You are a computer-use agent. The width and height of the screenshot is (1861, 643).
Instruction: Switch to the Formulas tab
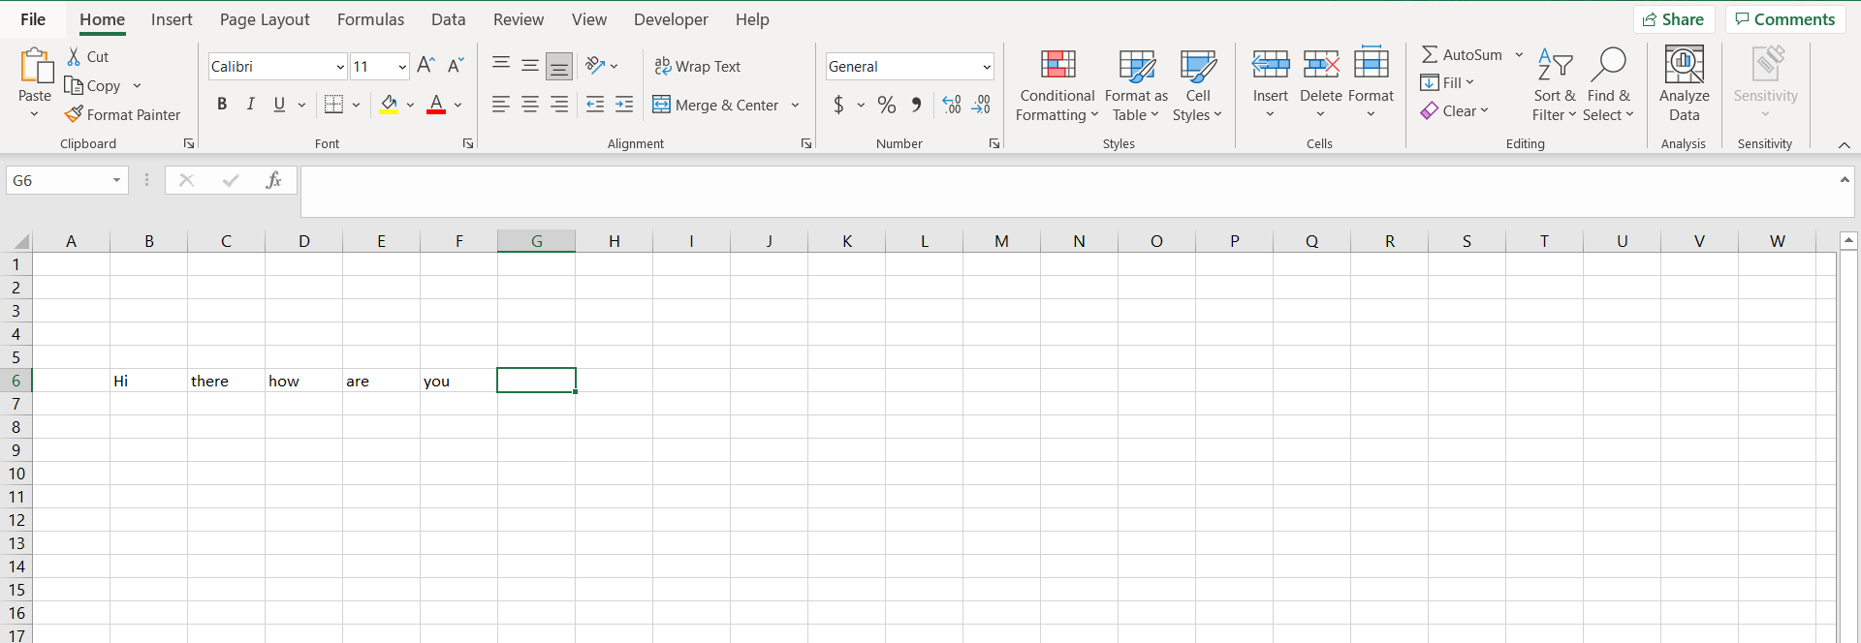(x=370, y=19)
